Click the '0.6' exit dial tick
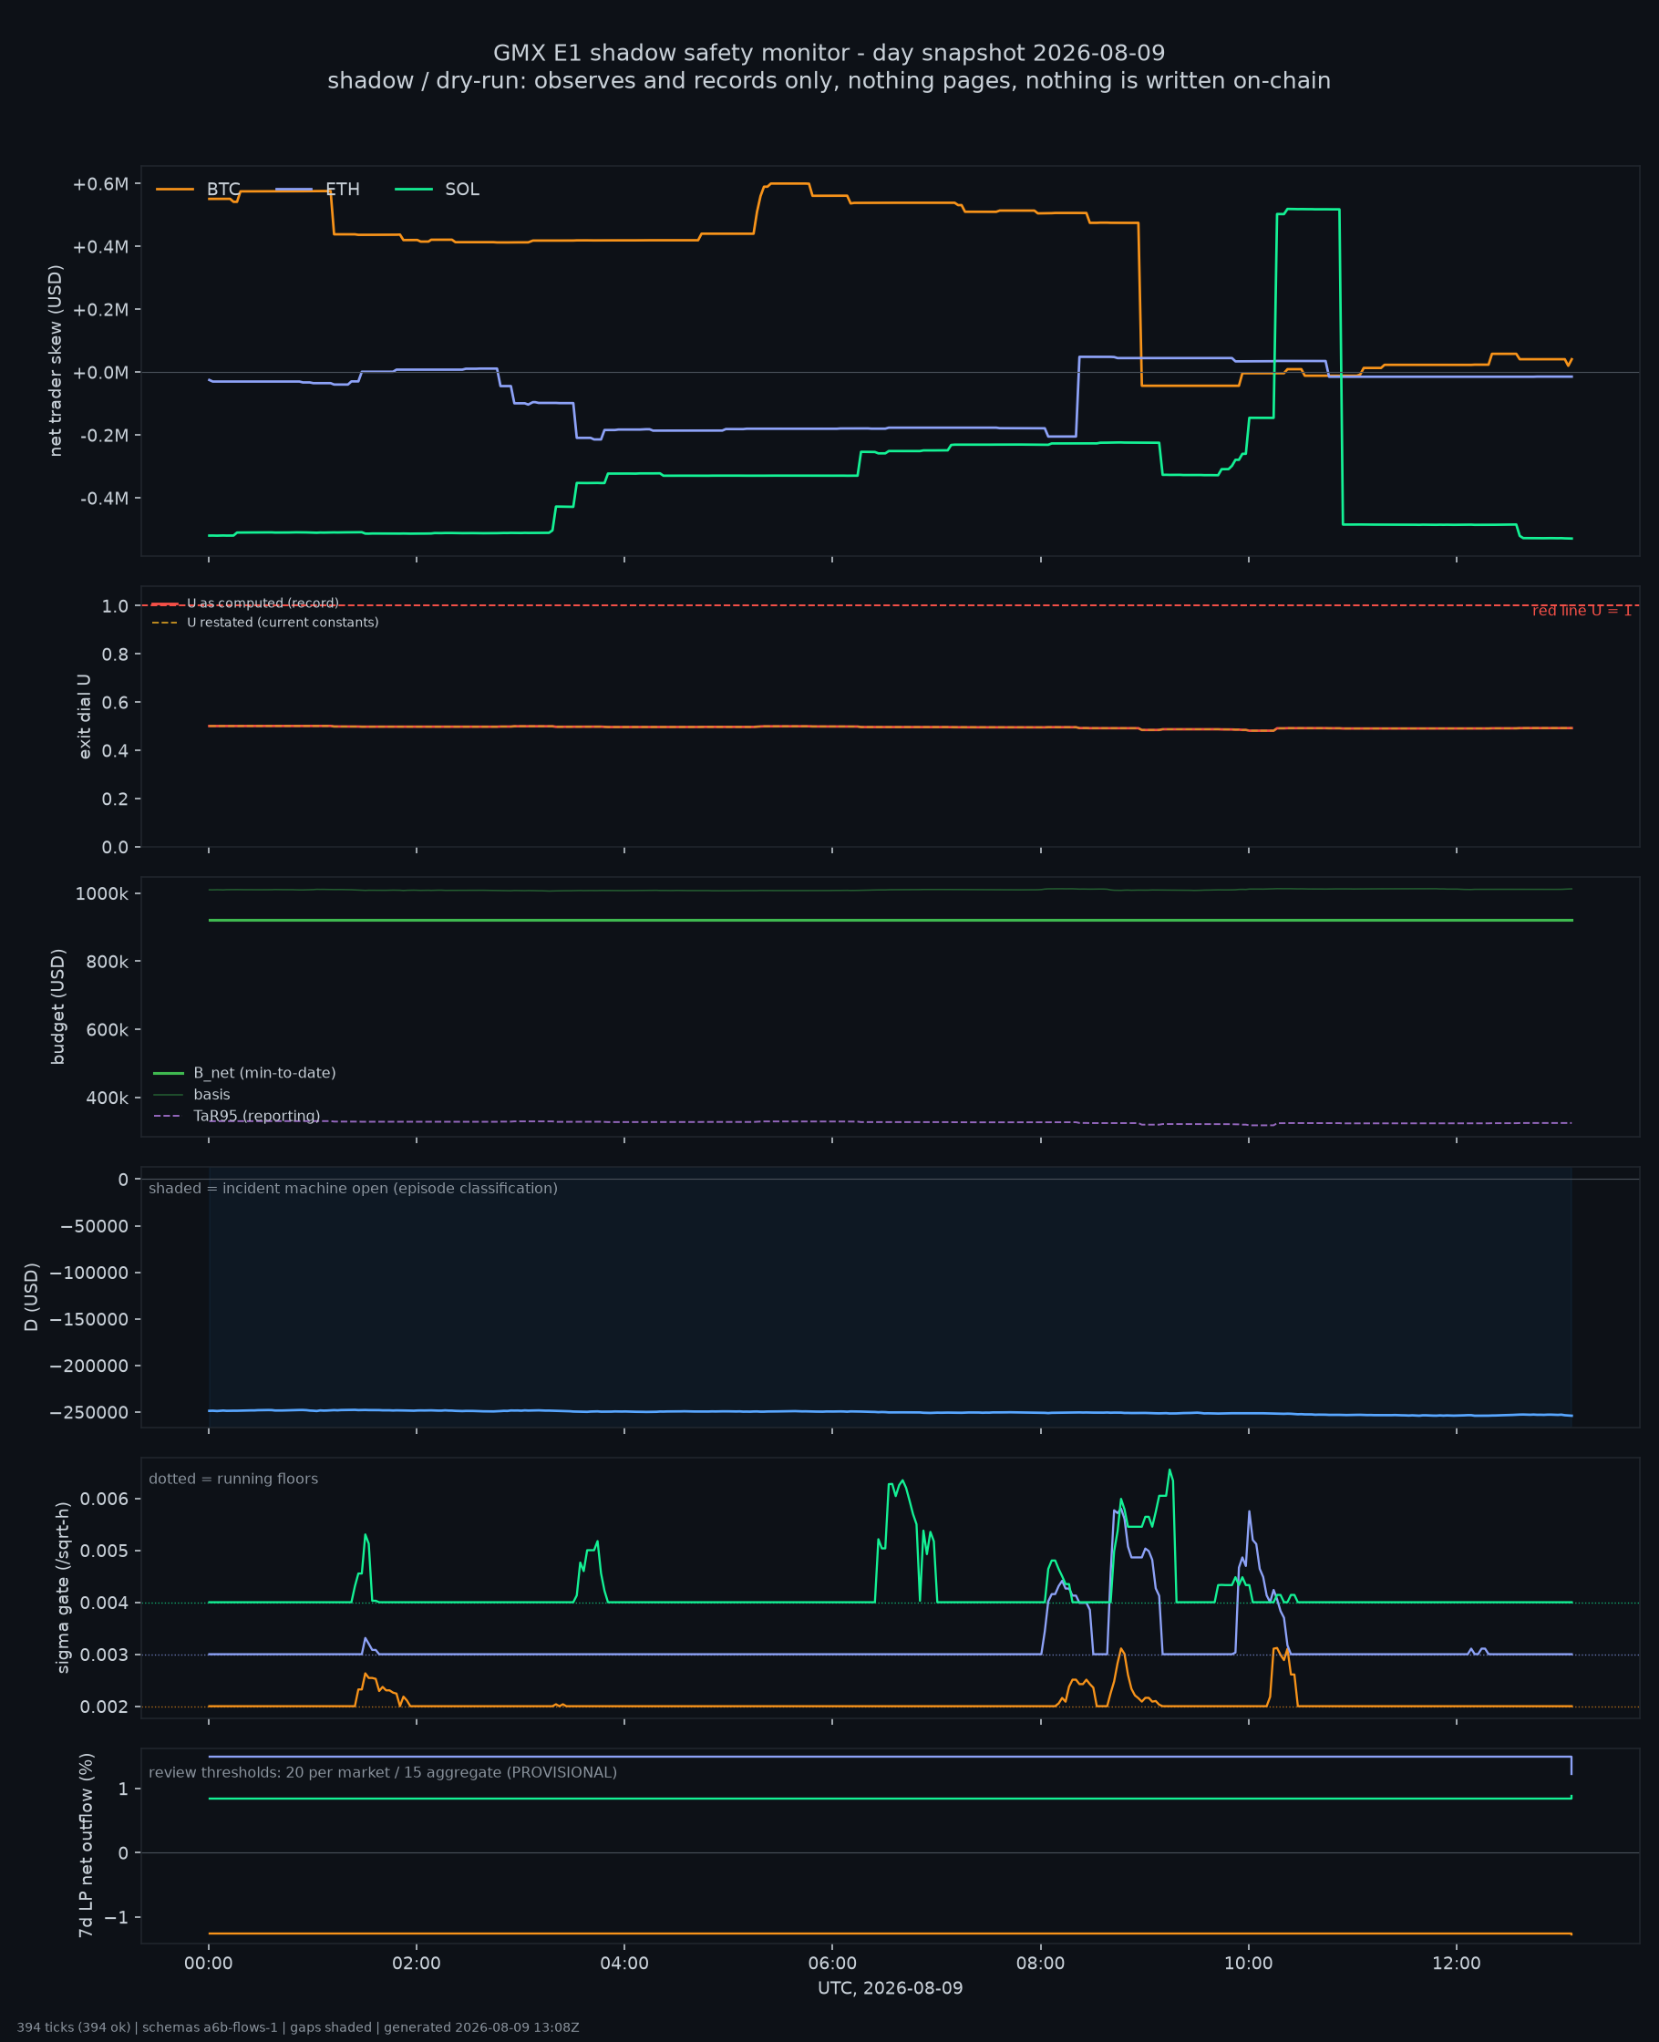Screen dimensions: 1659x2042 115,702
